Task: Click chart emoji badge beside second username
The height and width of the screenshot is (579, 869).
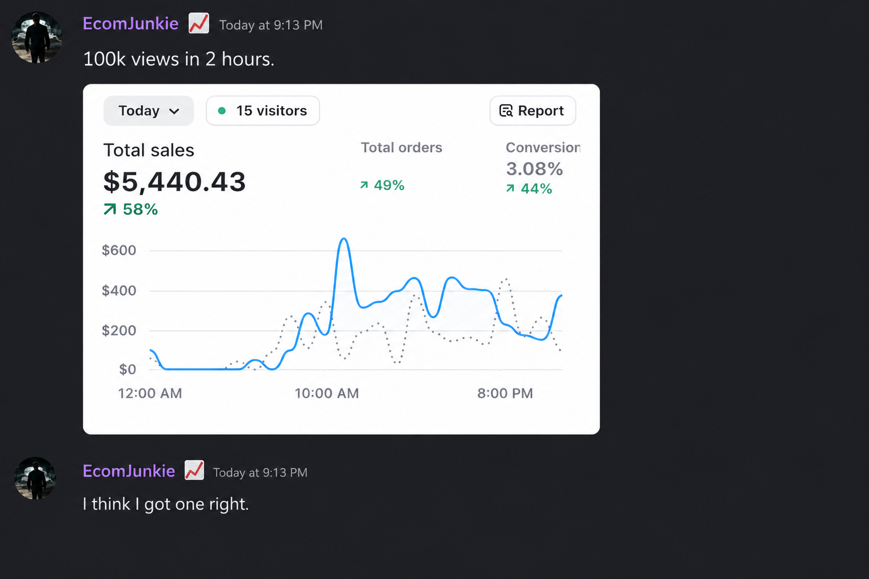Action: (194, 470)
